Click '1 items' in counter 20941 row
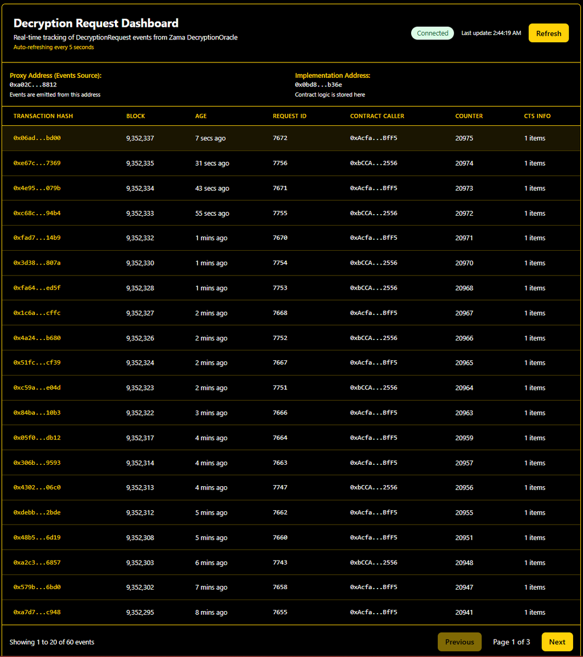The width and height of the screenshot is (583, 657). pyautogui.click(x=535, y=613)
